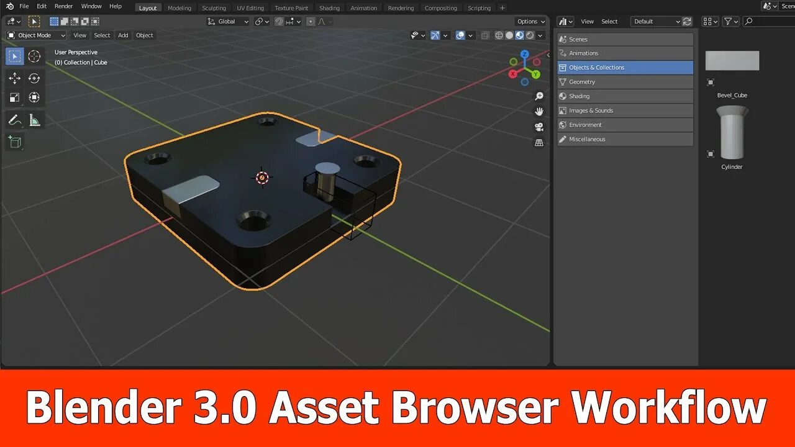
Task: Toggle viewport overlays
Action: [460, 35]
